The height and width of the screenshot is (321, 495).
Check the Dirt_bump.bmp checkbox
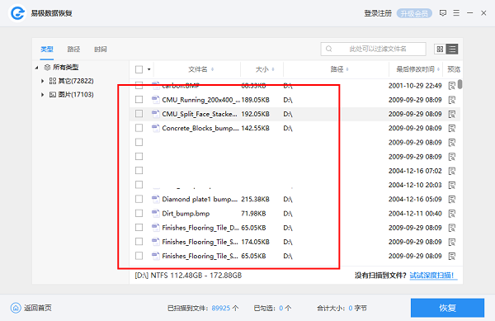[x=139, y=213]
